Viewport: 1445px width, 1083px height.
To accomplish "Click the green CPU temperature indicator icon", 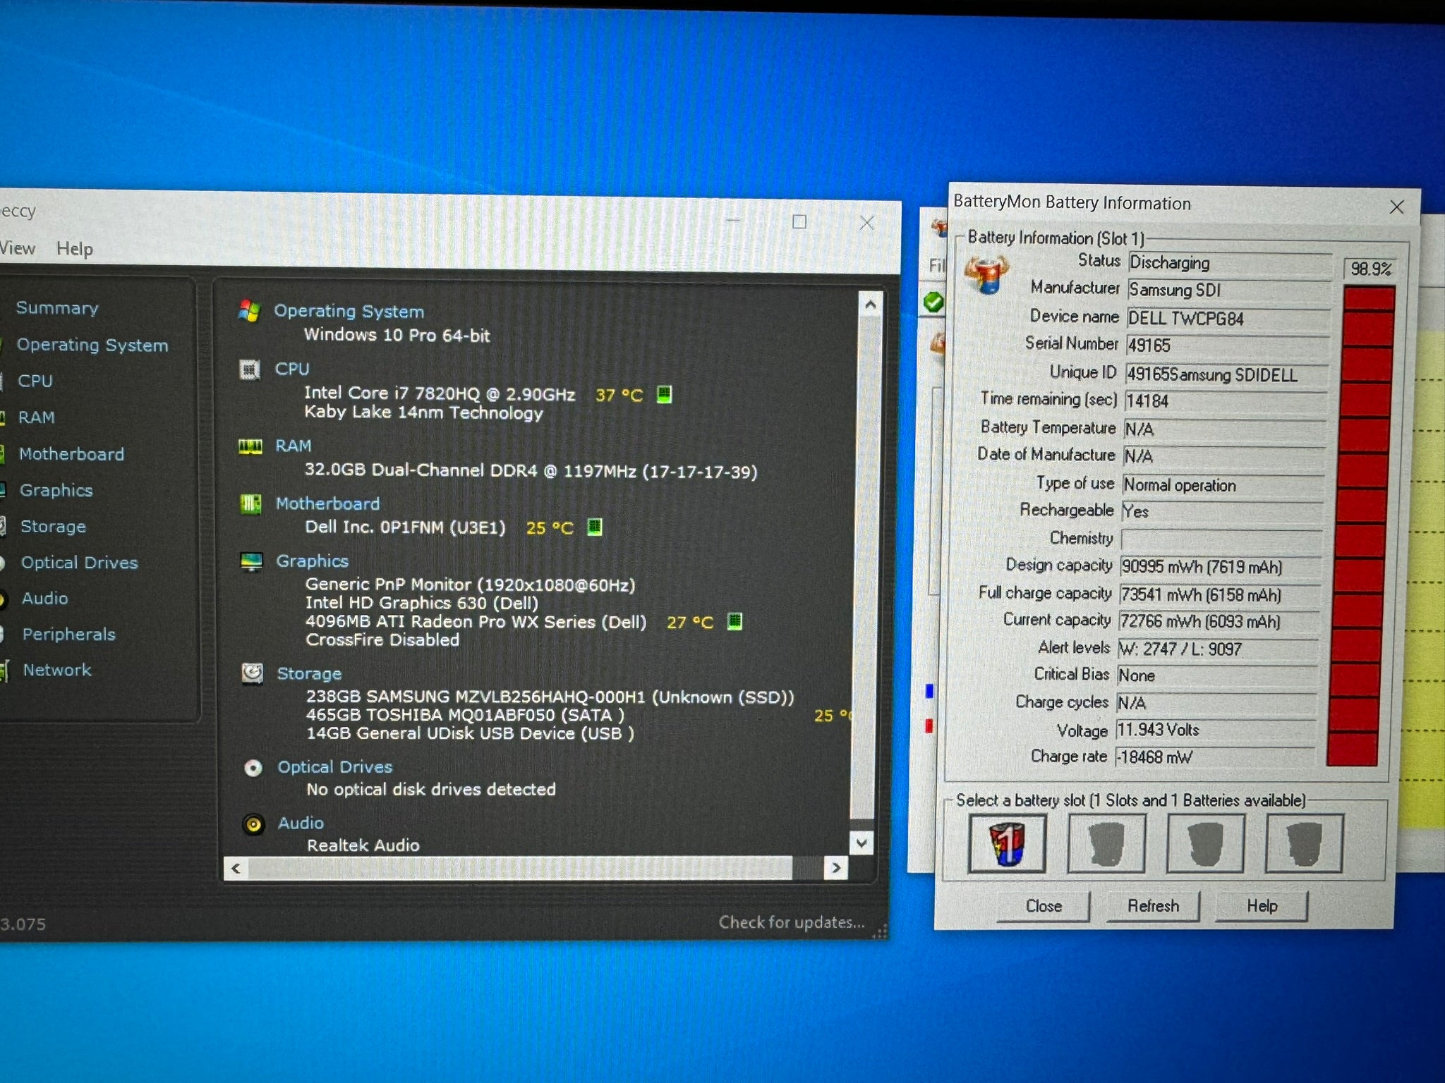I will [x=664, y=394].
